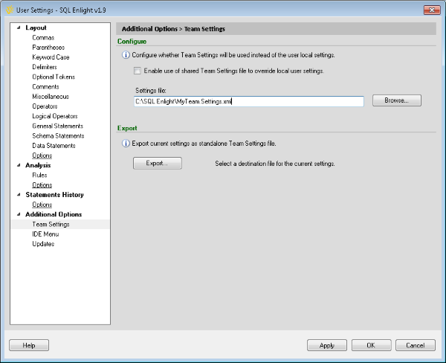This screenshot has width=446, height=363.
Task: Collapse the Analysis tree node
Action: coord(19,165)
